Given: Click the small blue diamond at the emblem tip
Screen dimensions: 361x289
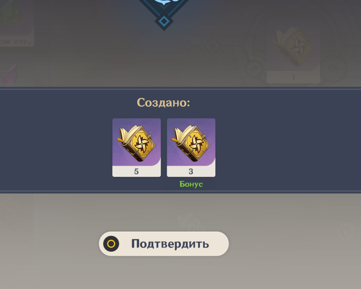Looking at the screenshot, I should [x=164, y=22].
